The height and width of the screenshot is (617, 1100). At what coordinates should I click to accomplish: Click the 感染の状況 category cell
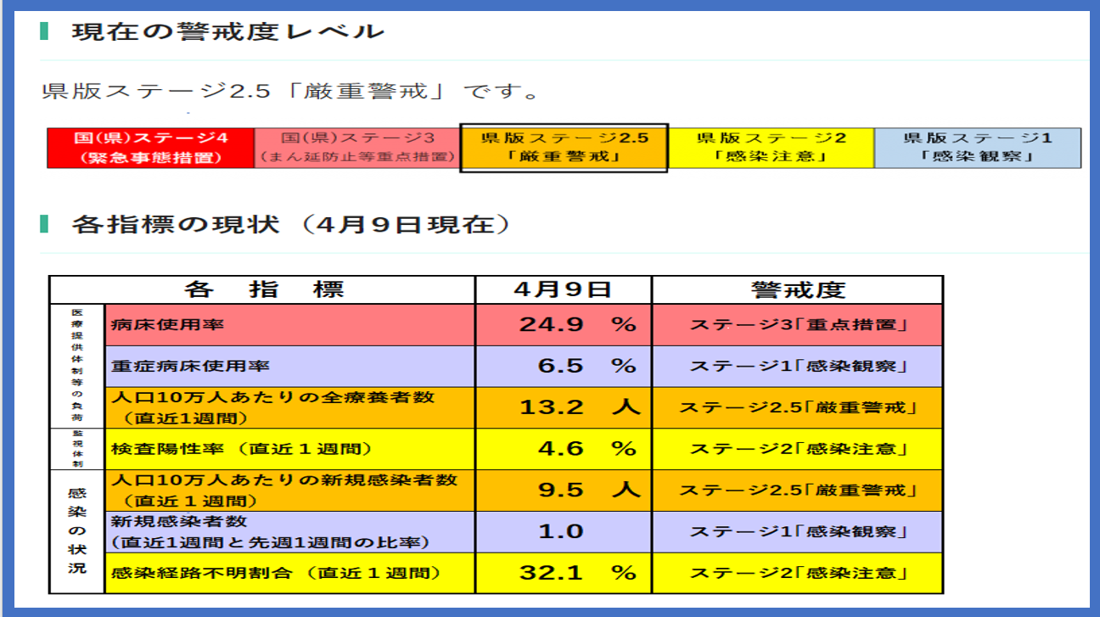76,531
